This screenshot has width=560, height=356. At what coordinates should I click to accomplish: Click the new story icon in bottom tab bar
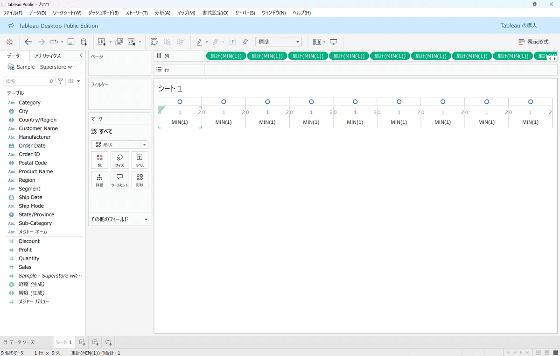click(108, 342)
